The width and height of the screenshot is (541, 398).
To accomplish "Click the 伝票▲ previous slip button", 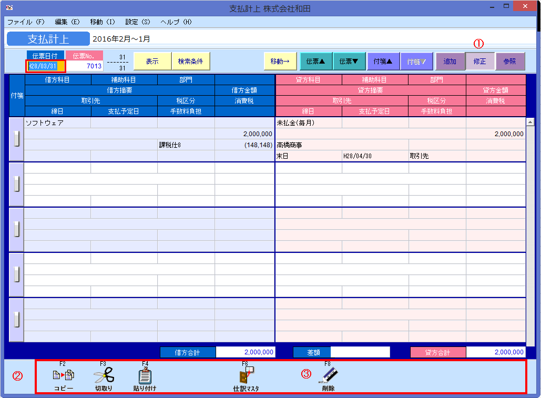I will (x=315, y=61).
